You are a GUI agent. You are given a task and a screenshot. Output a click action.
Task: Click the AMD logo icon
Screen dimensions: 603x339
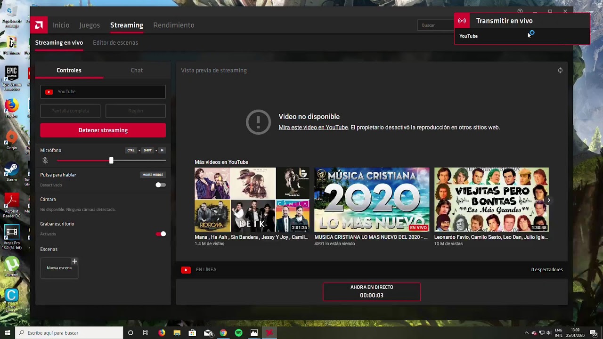(x=39, y=25)
